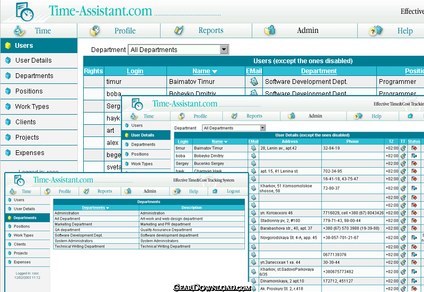This screenshot has height=292, width=424.
Task: Select Projects in main sidebar
Action: [x=39, y=138]
